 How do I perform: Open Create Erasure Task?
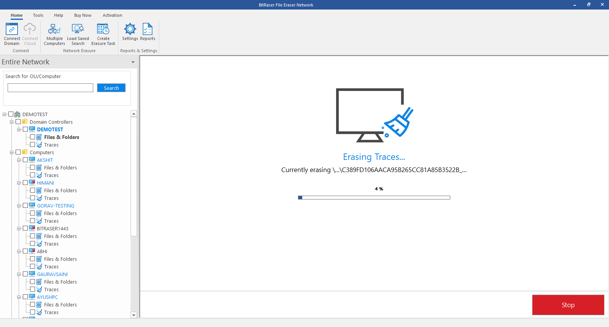click(x=103, y=34)
